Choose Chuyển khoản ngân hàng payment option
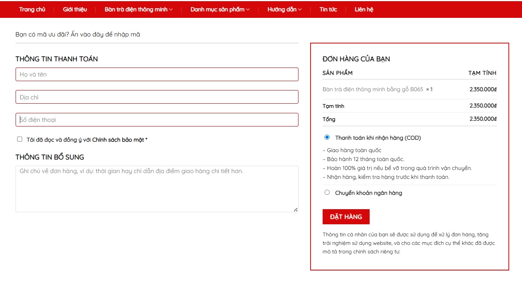The image size is (522, 286). pos(327,192)
